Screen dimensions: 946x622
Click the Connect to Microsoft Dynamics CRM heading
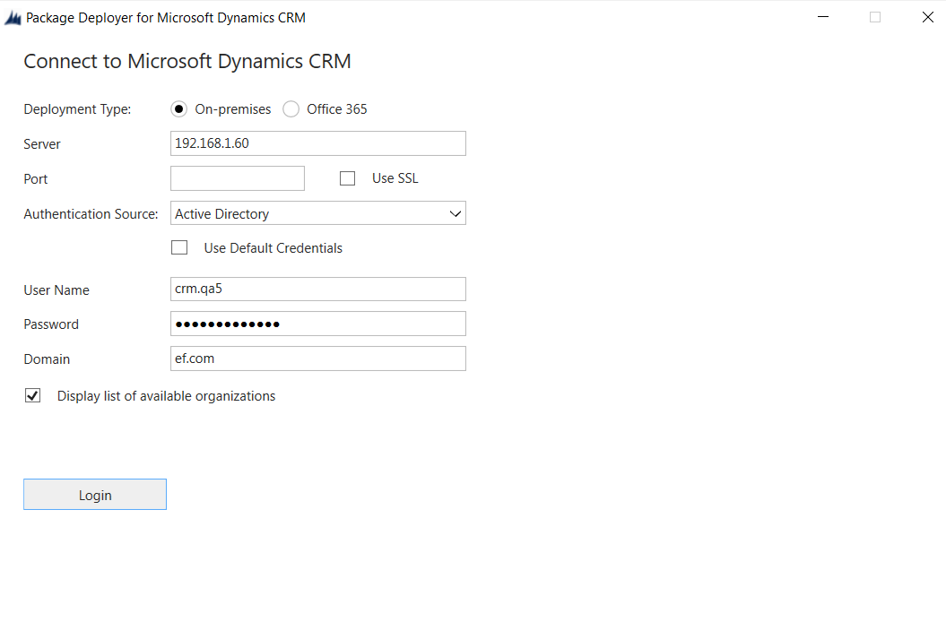[x=187, y=61]
